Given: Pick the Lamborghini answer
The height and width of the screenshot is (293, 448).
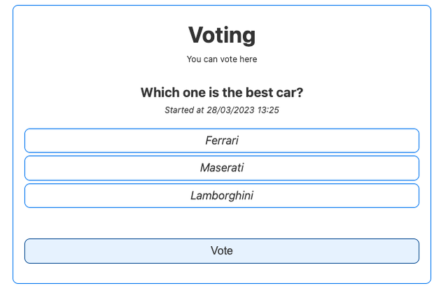Looking at the screenshot, I should [222, 196].
